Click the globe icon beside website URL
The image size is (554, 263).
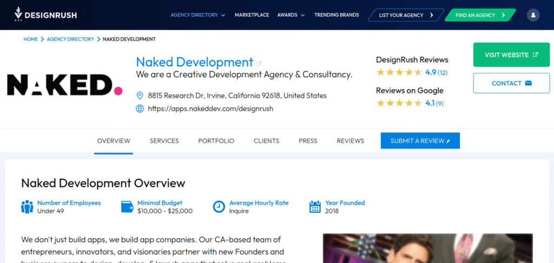pyautogui.click(x=140, y=109)
